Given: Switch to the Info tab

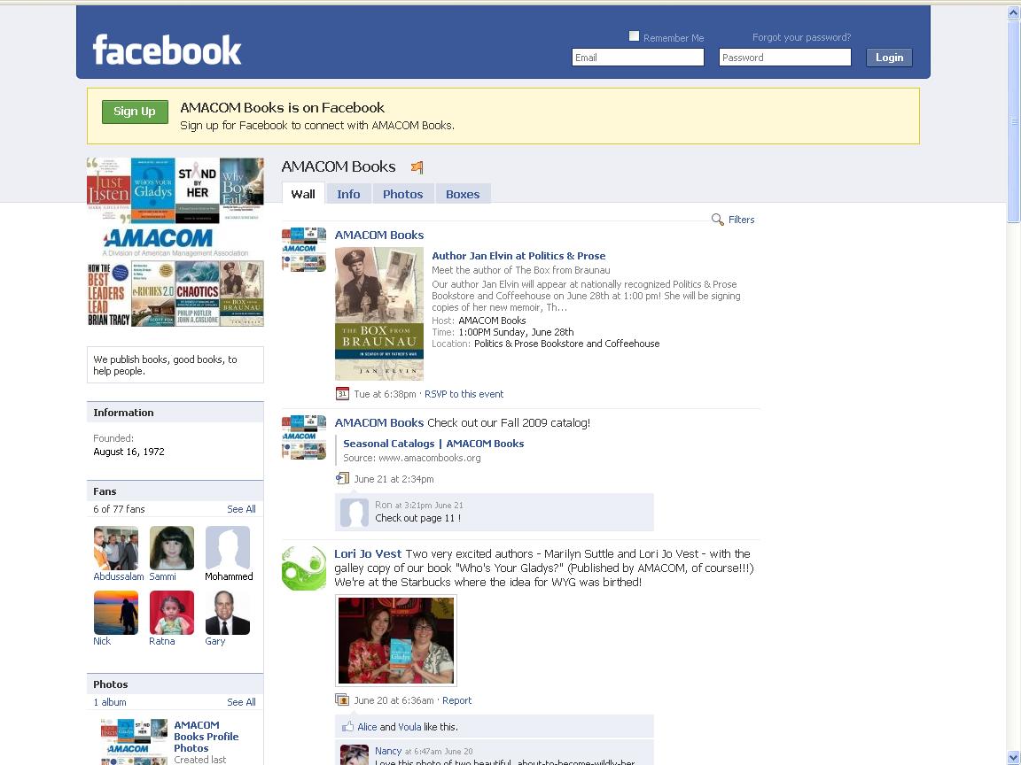Looking at the screenshot, I should [x=348, y=193].
